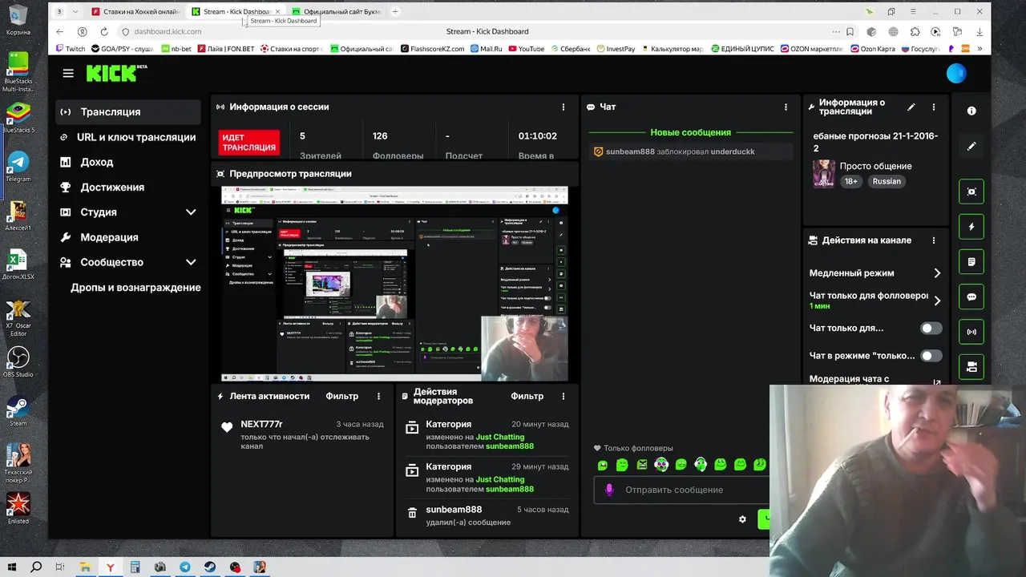Viewport: 1026px width, 577px height.
Task: Open the stream information panel three-dot menu
Action: tap(933, 107)
